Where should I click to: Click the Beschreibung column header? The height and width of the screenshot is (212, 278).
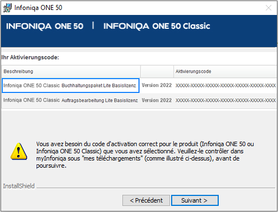(71, 71)
